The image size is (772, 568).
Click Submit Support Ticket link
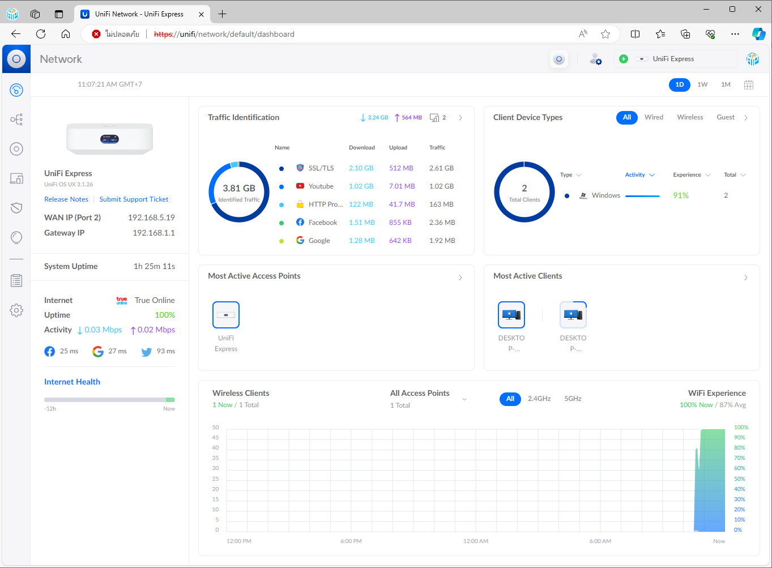(x=134, y=199)
